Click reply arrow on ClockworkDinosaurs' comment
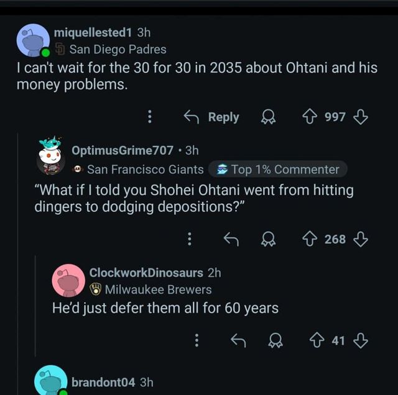 click(x=238, y=340)
